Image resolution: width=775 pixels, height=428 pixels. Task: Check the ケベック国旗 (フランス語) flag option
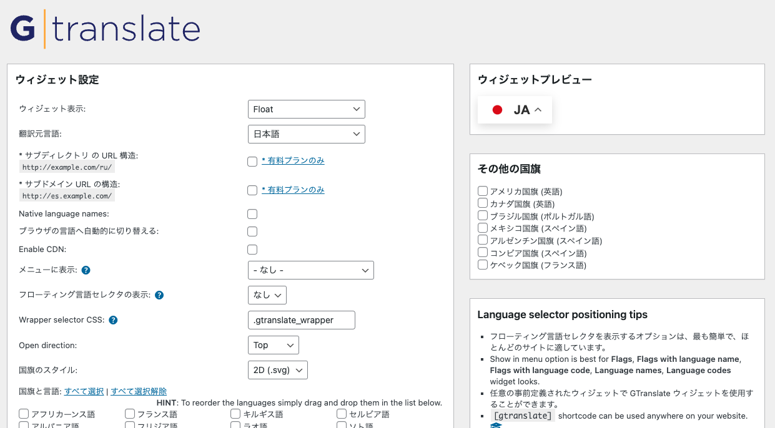point(483,265)
